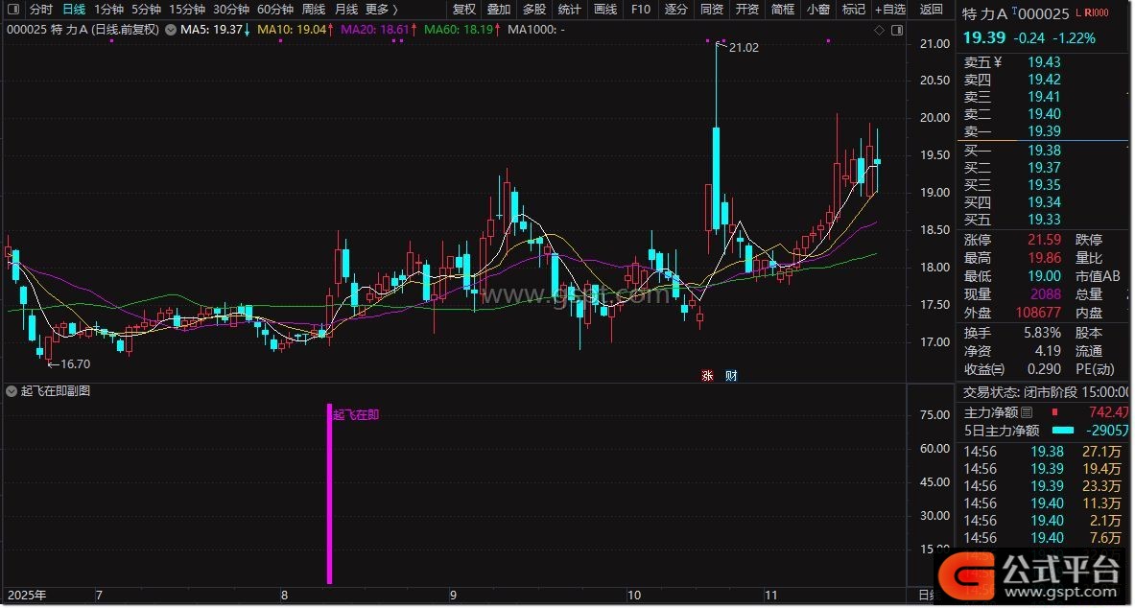The image size is (1135, 608).
Task: Click the diamond icon above the chart
Action: pyautogui.click(x=879, y=30)
